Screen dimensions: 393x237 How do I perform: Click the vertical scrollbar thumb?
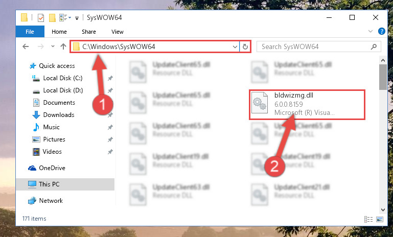click(383, 77)
